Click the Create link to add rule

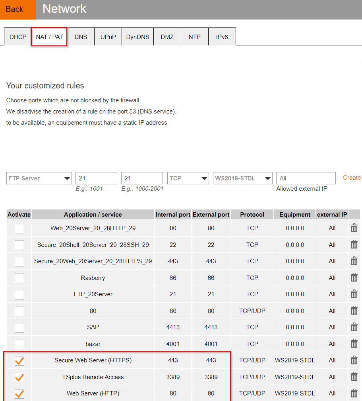tap(352, 178)
